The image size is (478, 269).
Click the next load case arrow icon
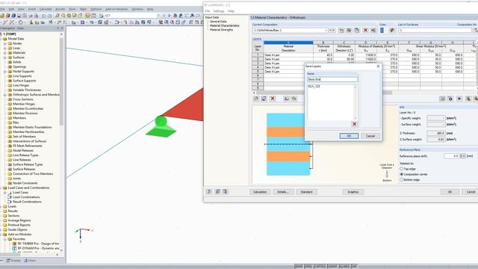169,15
